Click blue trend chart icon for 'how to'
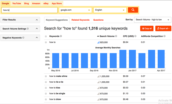172x104 pixels. [98, 42]
